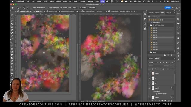191x107 pixels.
Task: Toggle Zoom All Windows checkbox
Action: click(x=47, y=8)
